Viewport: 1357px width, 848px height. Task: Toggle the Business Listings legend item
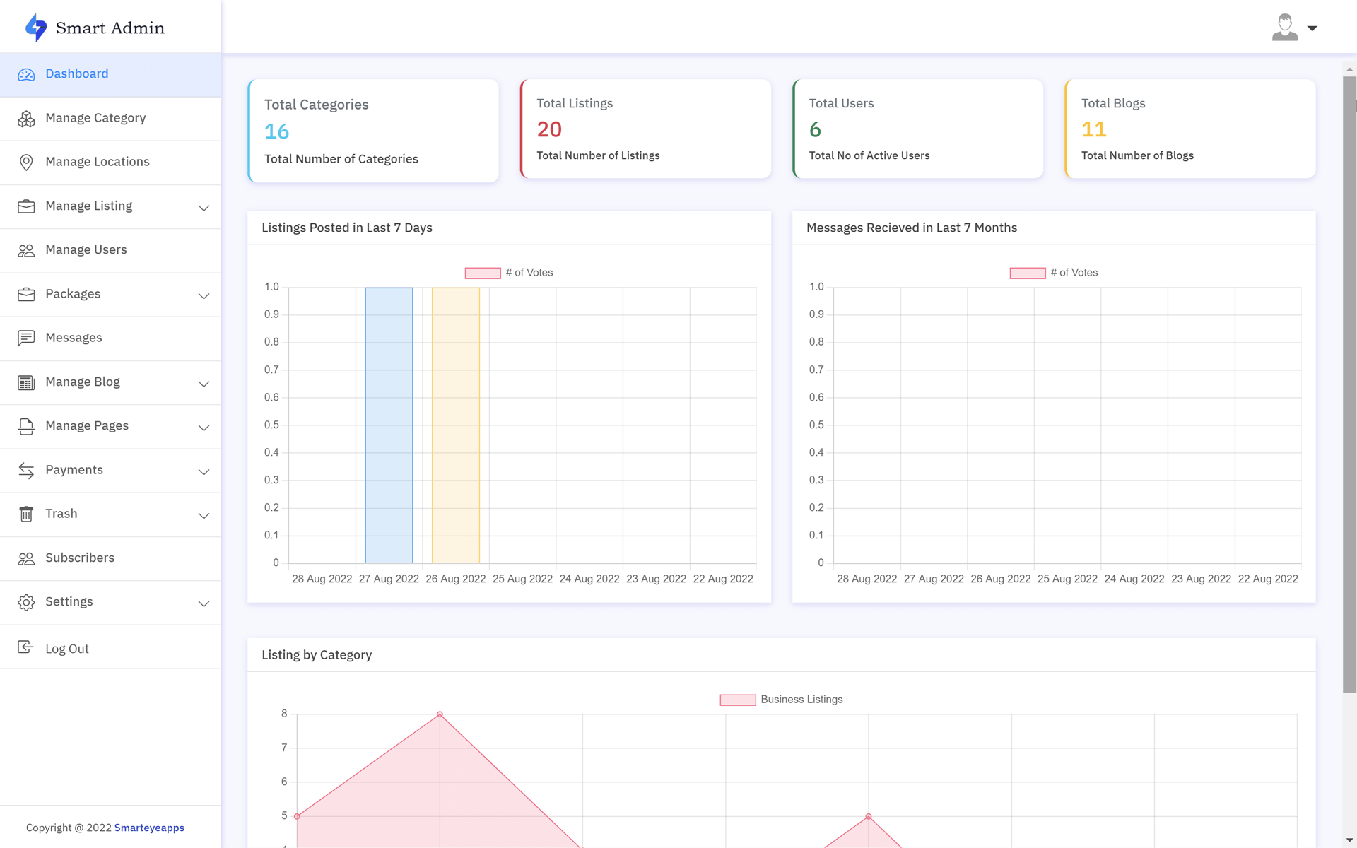781,700
